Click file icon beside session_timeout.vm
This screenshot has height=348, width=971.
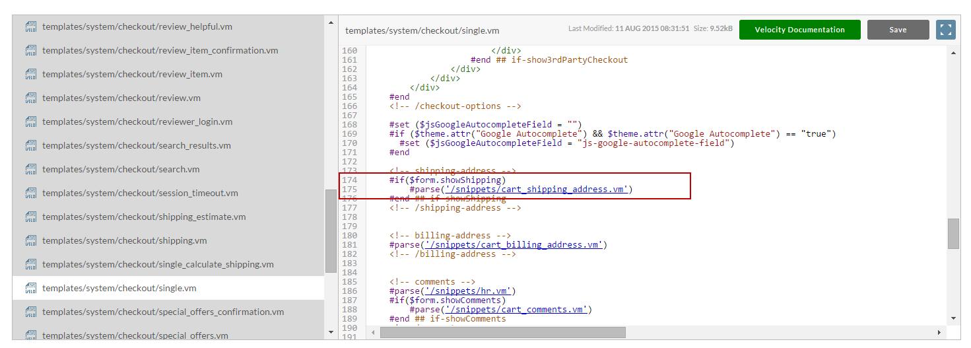coord(30,193)
